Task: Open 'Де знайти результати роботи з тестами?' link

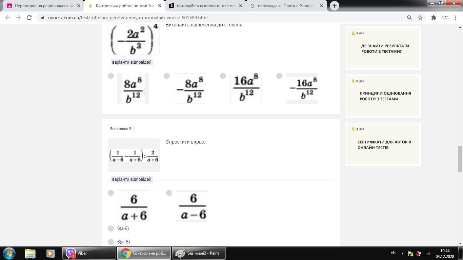Action: click(385, 49)
